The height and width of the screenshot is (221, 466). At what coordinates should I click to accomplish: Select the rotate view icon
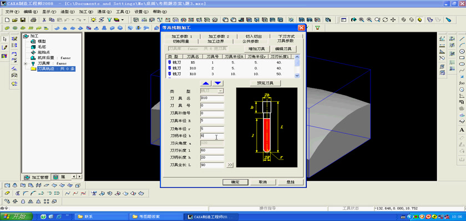385,20
